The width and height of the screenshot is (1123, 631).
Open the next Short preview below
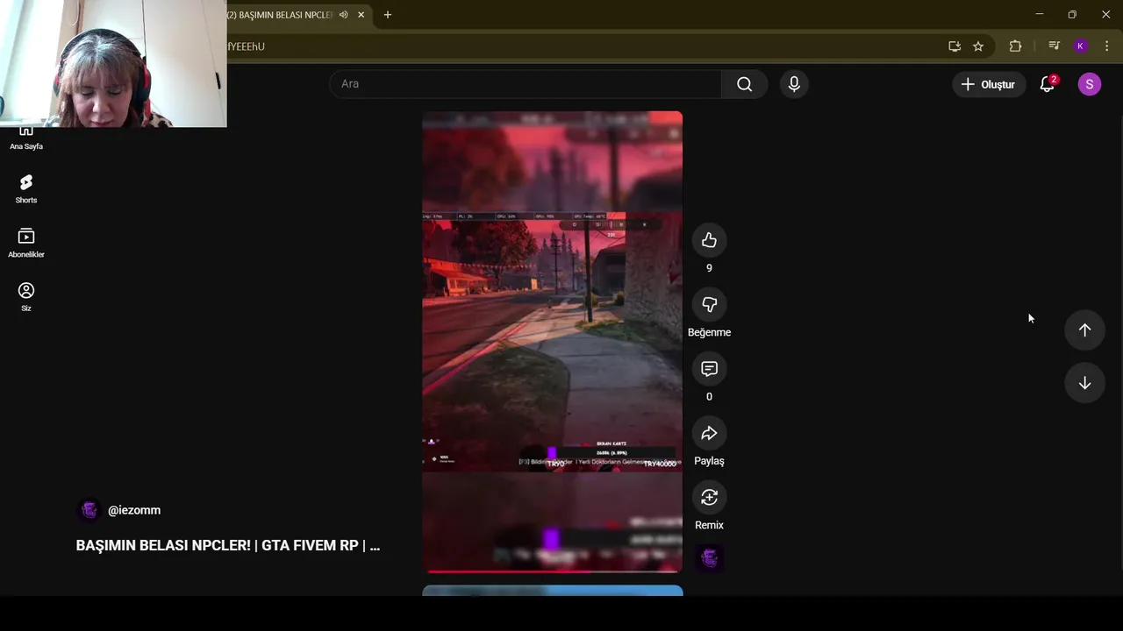tap(552, 591)
